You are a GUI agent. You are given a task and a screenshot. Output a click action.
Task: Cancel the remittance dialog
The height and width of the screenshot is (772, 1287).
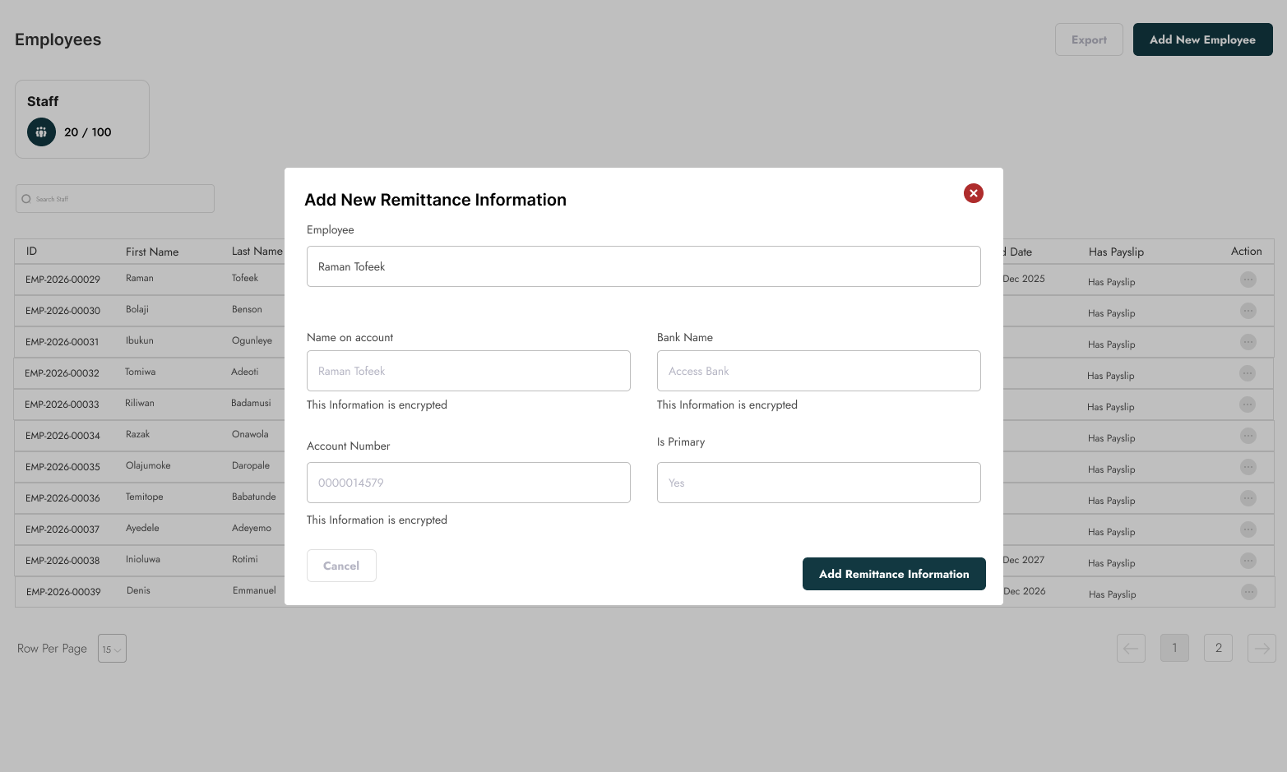click(341, 566)
